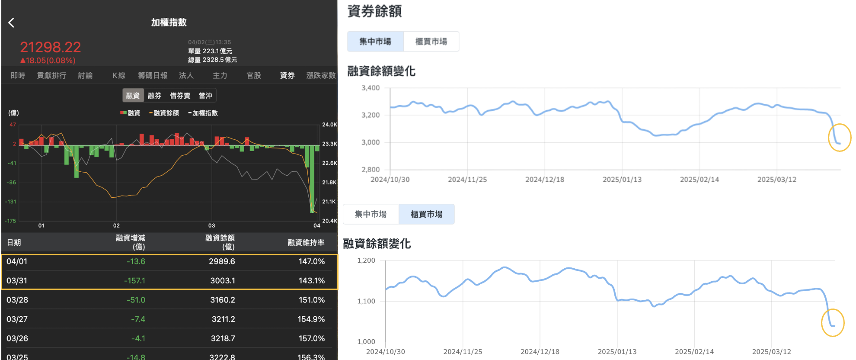Image resolution: width=856 pixels, height=360 pixels.
Task: Open the 漲跌家數 tab
Action: coord(321,76)
